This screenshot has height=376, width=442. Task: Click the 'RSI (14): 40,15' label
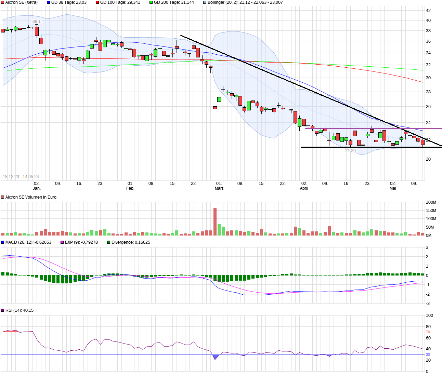[x=19, y=310]
